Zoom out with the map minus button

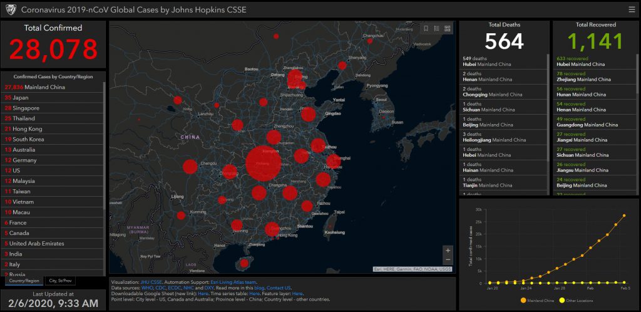click(448, 259)
